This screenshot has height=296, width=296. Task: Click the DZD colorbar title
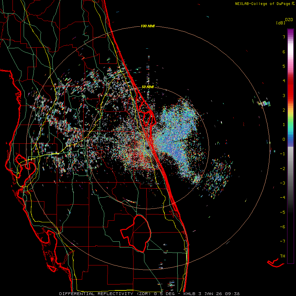(x=289, y=20)
